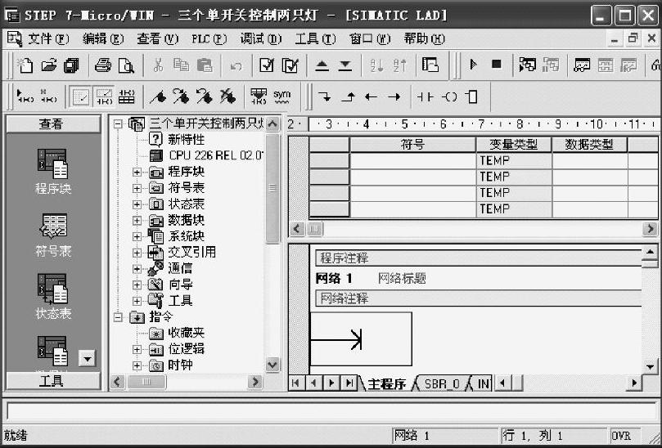Click the sidebar scroll-down arrow button
Screen dimensions: 662x448
pos(88,359)
